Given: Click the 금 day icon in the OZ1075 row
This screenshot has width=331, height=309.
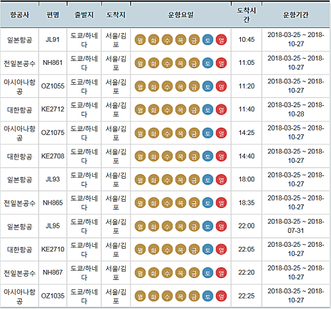Looking at the screenshot, I should [x=194, y=133].
